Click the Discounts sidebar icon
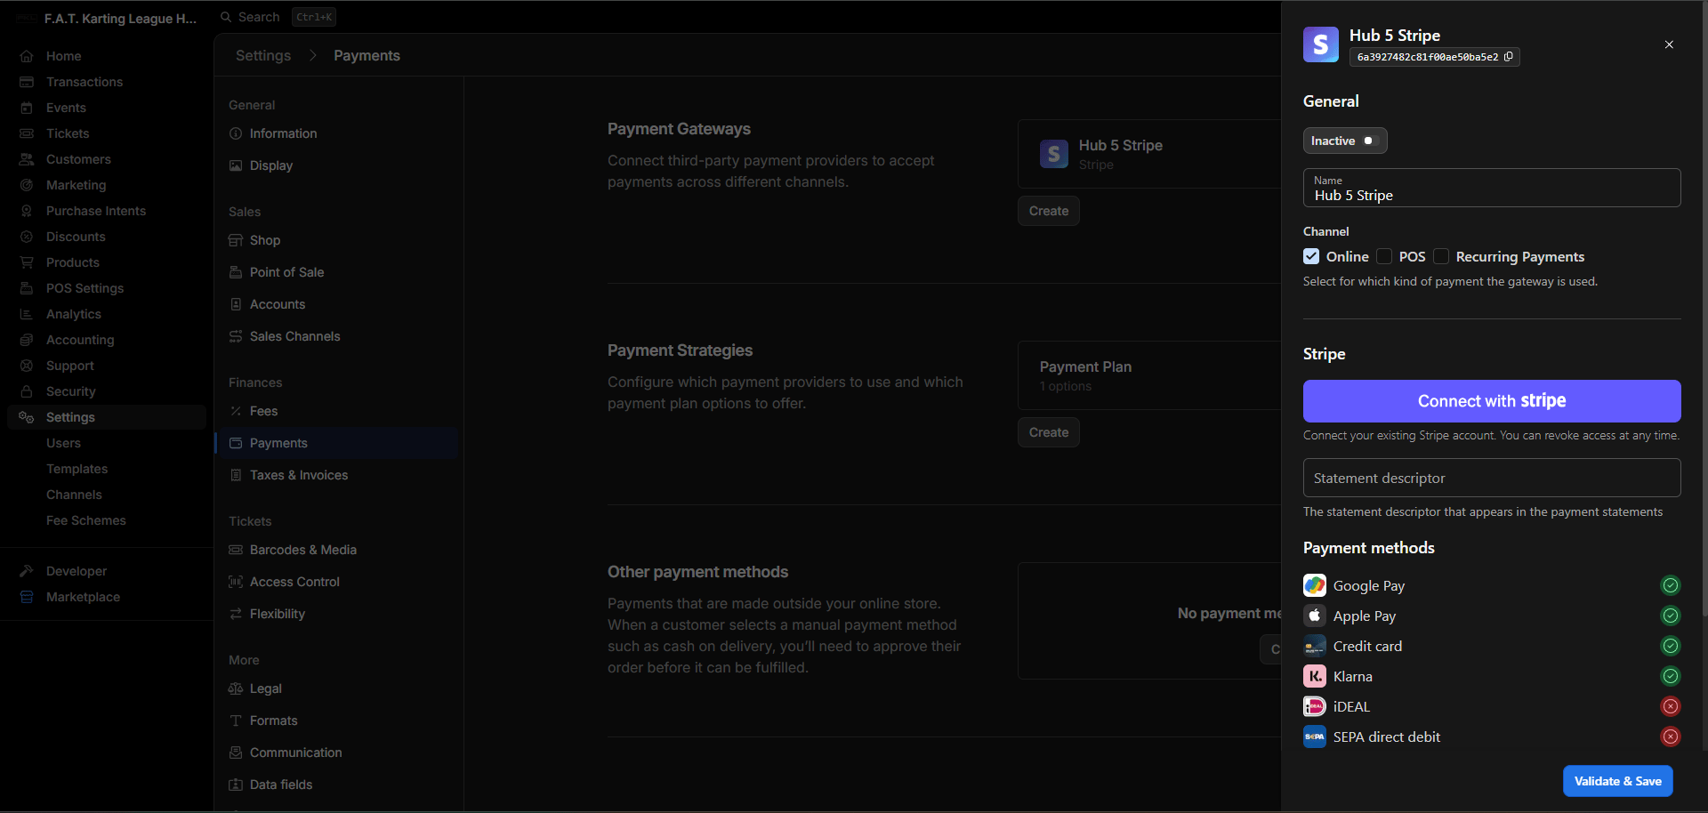The width and height of the screenshot is (1708, 813). (x=27, y=237)
